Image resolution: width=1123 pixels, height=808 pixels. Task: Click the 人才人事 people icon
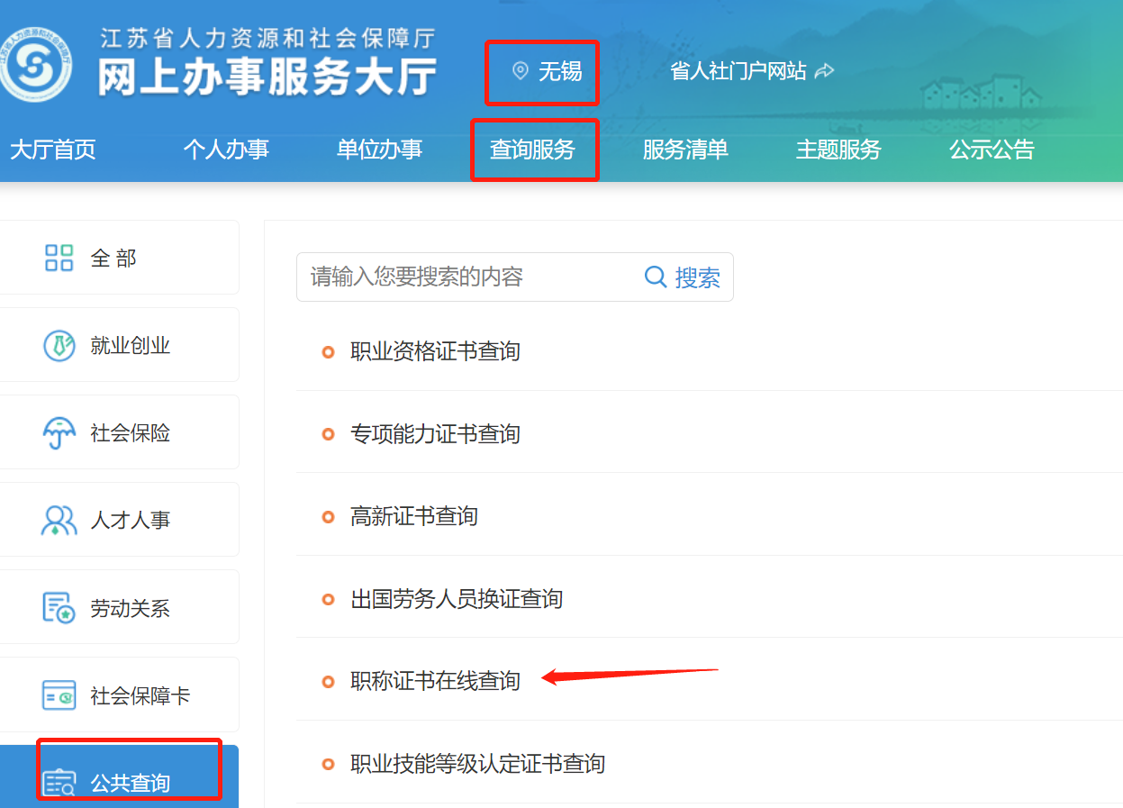pos(59,520)
